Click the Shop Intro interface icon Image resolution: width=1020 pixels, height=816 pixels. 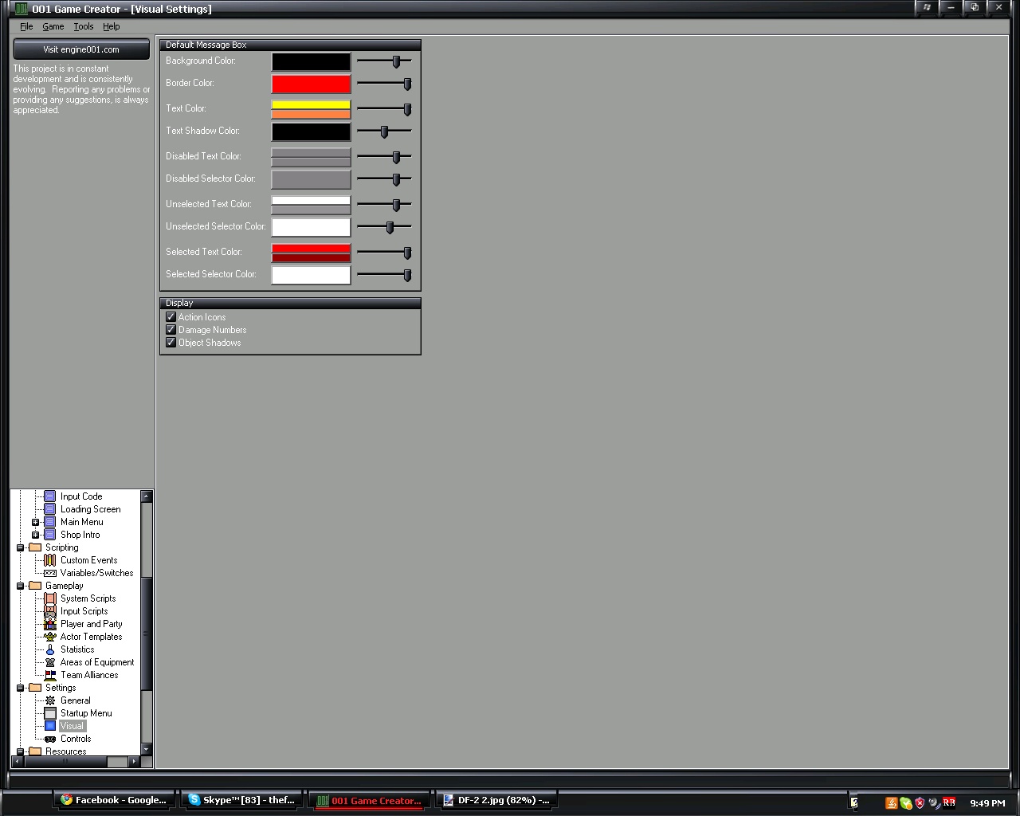[x=50, y=535]
